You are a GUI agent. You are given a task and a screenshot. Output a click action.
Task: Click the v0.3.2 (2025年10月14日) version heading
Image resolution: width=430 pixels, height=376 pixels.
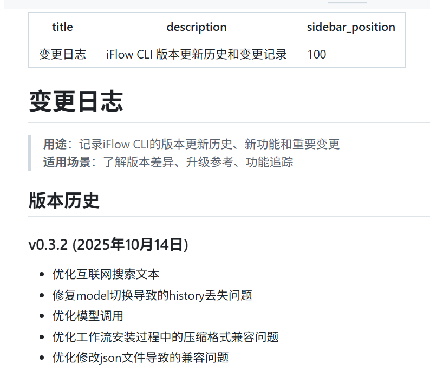pos(108,244)
